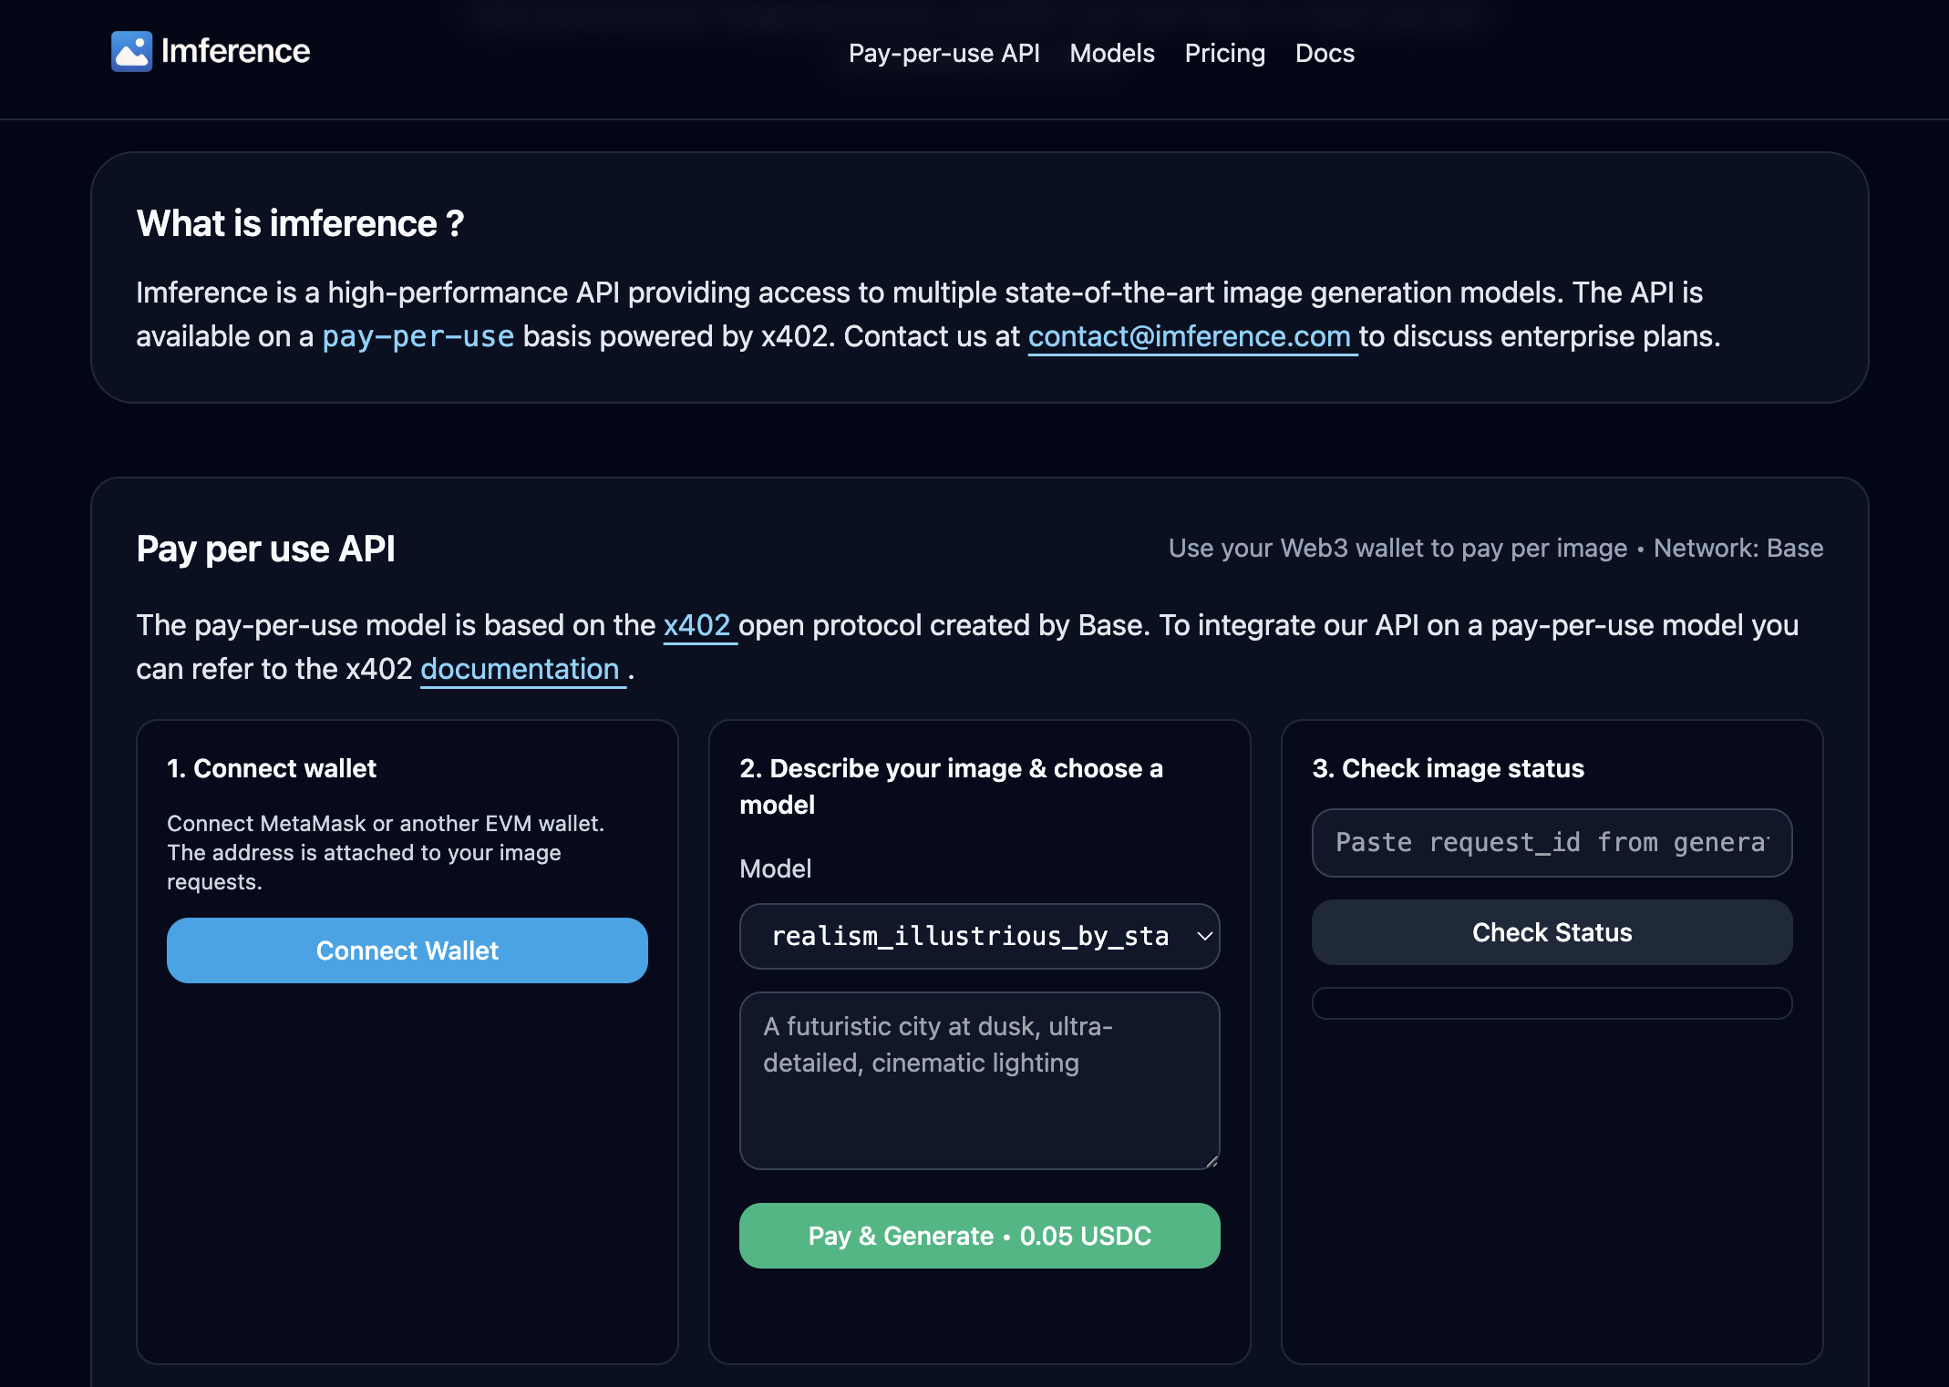Viewport: 1949px width, 1387px height.
Task: Click the Paste request_id input field
Action: [x=1552, y=843]
